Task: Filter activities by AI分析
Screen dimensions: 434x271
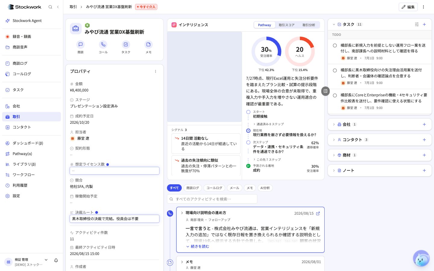Action: click(265, 188)
